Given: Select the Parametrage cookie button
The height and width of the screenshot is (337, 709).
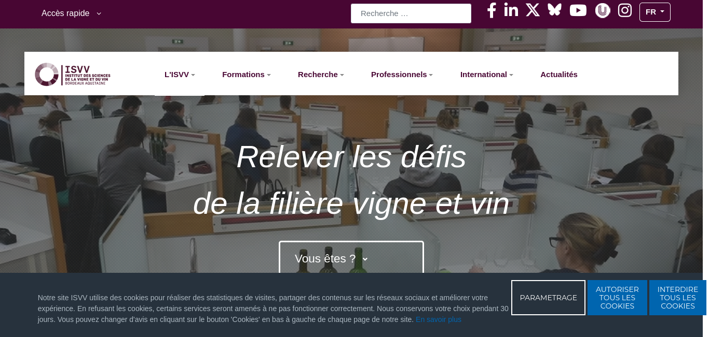Looking at the screenshot, I should [x=548, y=298].
